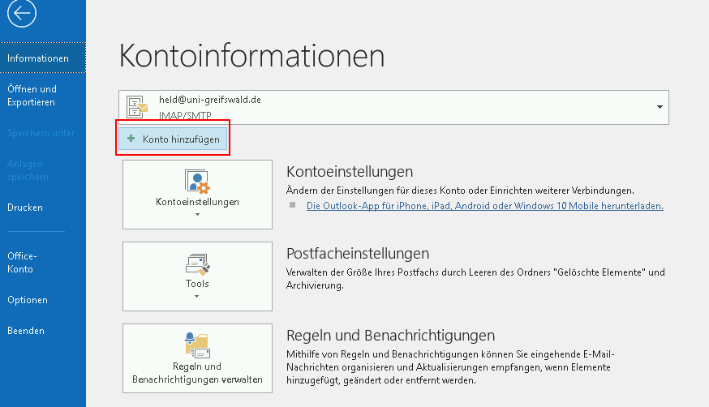Open the Office-Konto page
709x407 pixels.
coord(23,262)
